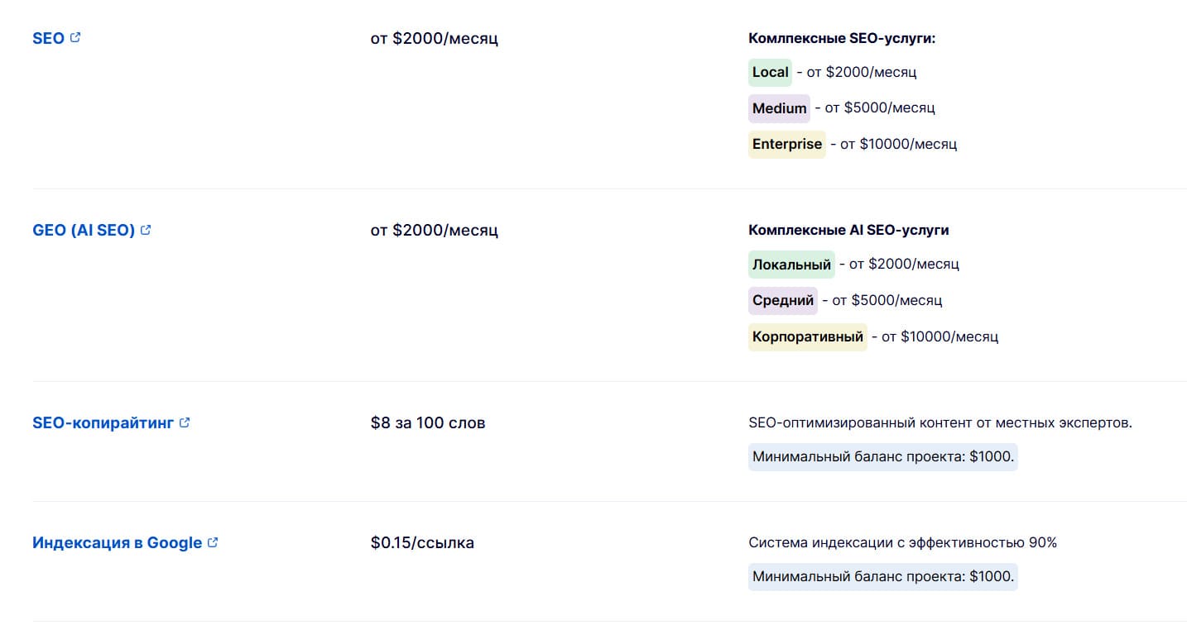Click the green Local plan badge
Screen dimensions: 1187x625
point(770,73)
